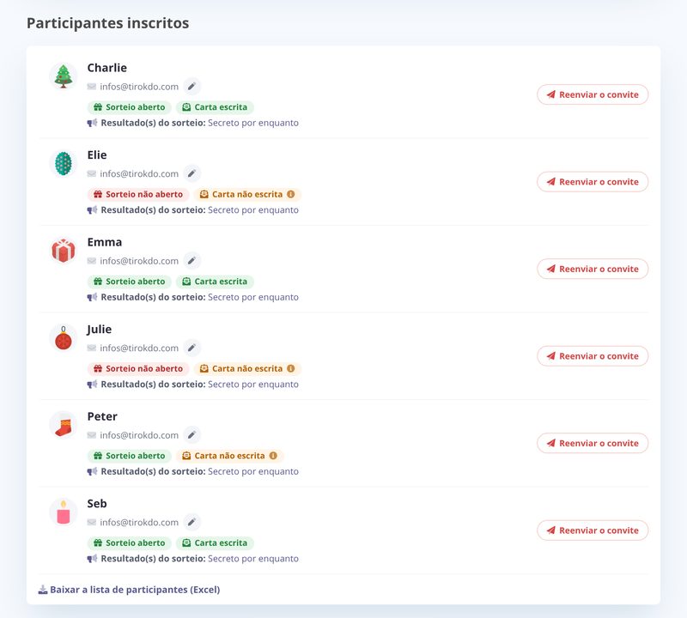Click envelope icon beside Emma's email
687x618 pixels.
click(x=92, y=261)
